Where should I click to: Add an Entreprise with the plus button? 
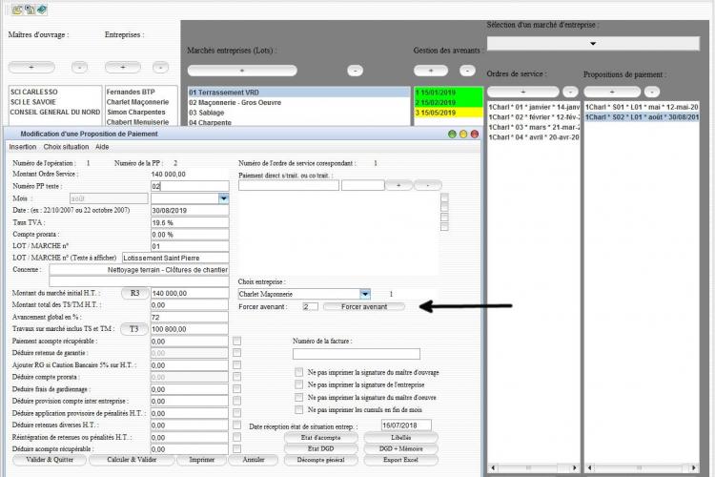pos(123,67)
